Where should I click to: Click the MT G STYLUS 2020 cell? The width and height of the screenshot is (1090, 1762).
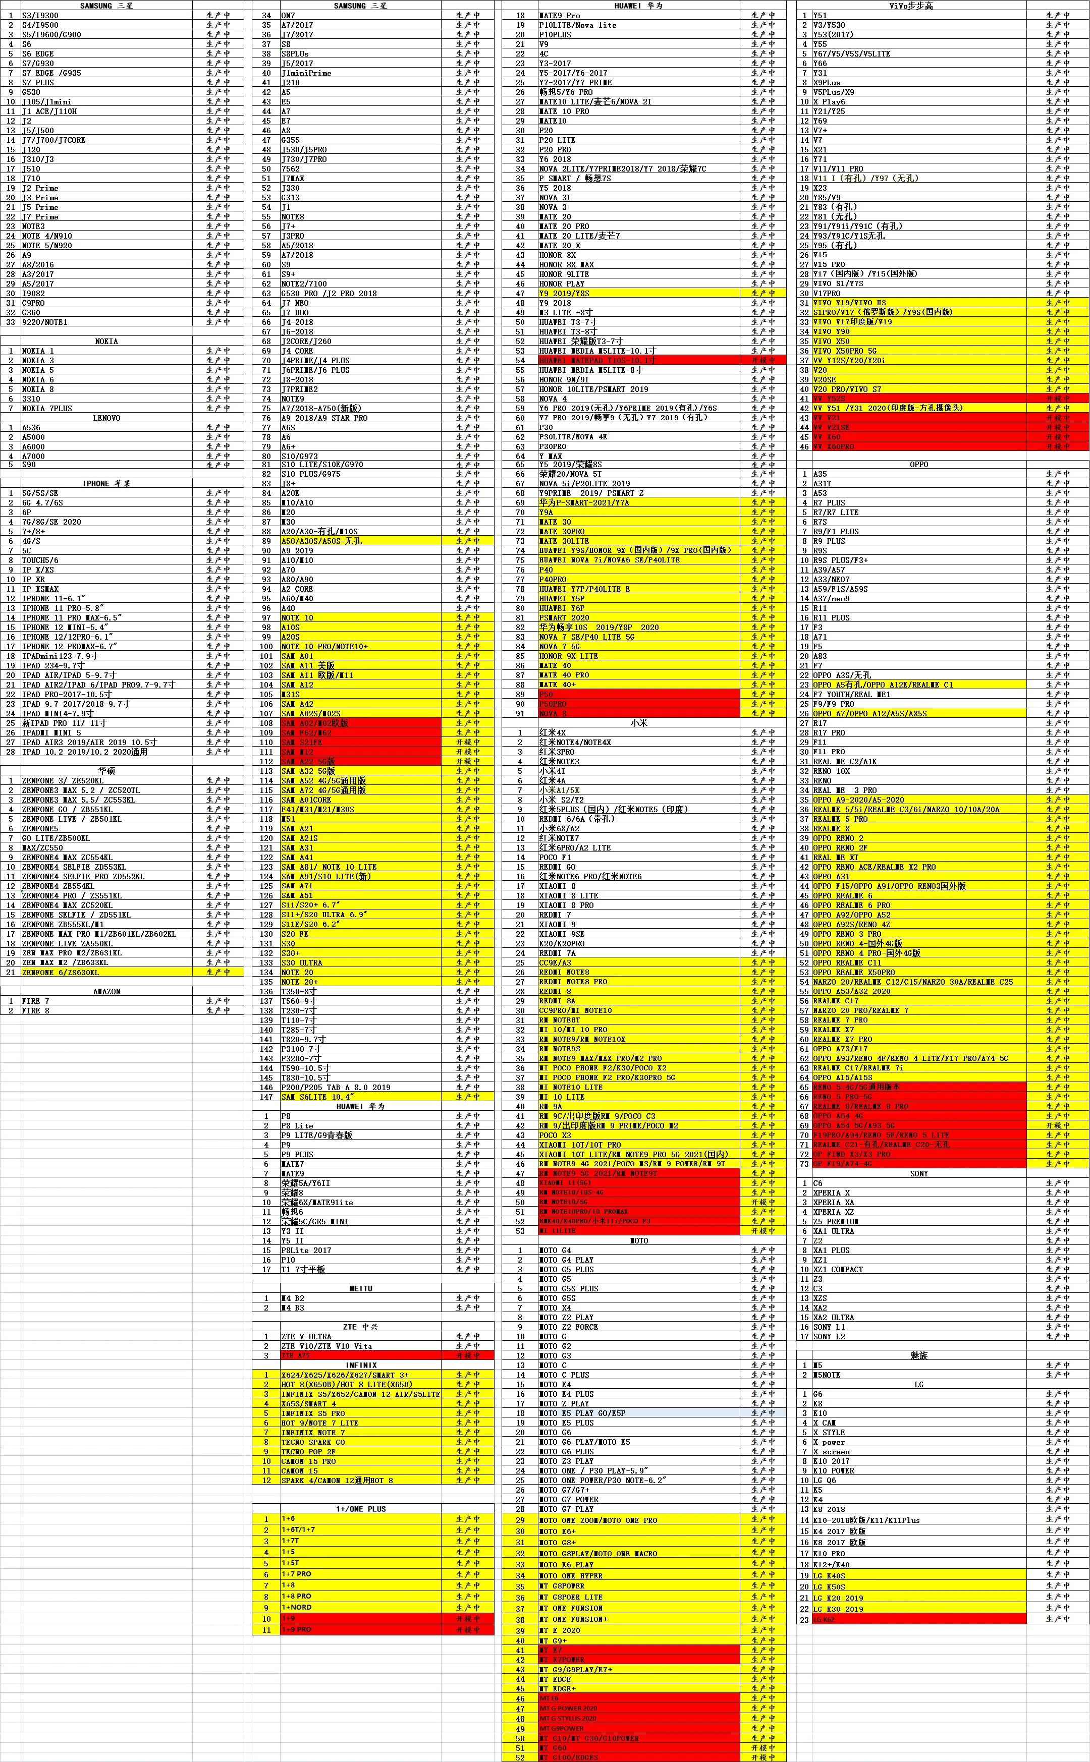click(639, 1719)
